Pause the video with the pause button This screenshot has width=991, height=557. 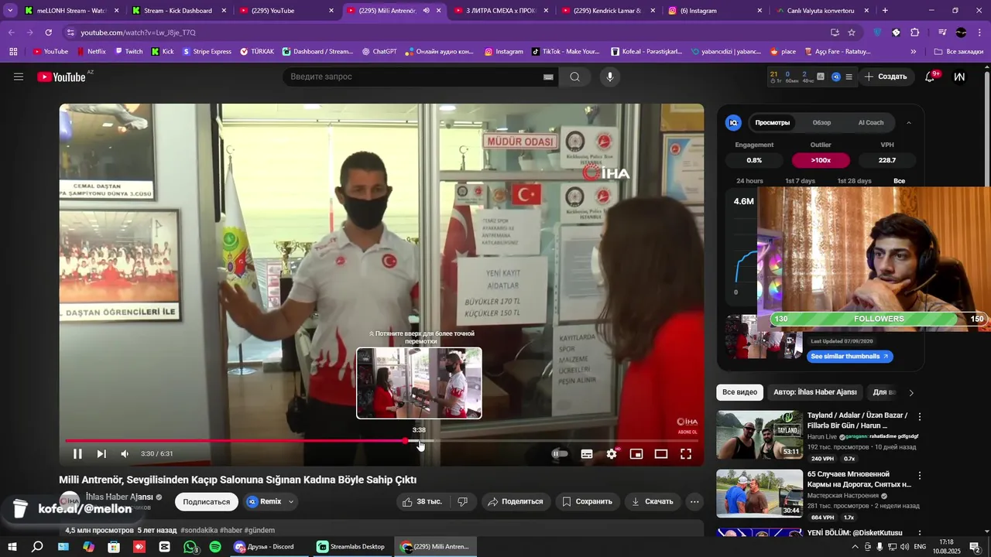tap(77, 454)
